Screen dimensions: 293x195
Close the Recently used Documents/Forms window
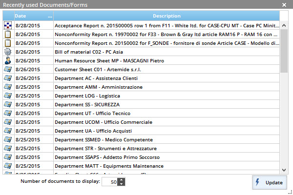284,4
